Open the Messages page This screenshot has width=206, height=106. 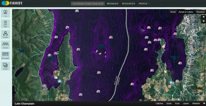(x=112, y=4)
